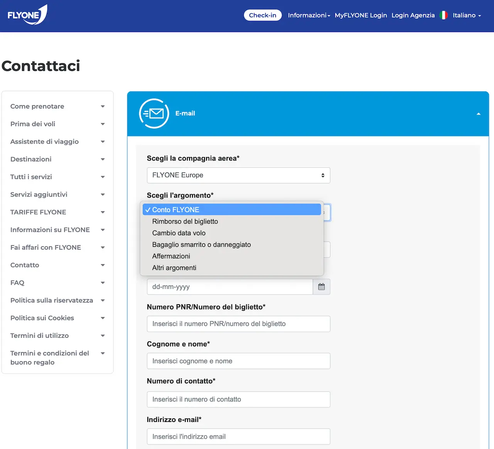This screenshot has height=449, width=494.
Task: Select Conto FLYONE option
Action: click(232, 209)
